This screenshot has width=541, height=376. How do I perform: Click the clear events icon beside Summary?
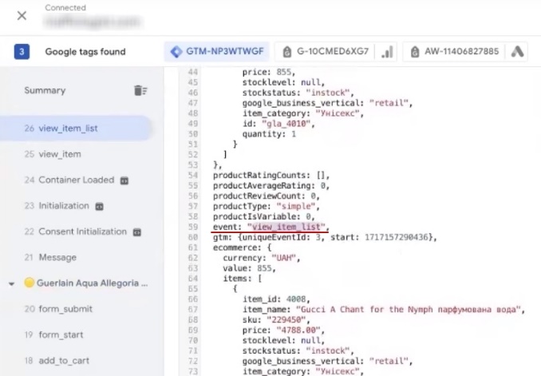[x=140, y=91]
